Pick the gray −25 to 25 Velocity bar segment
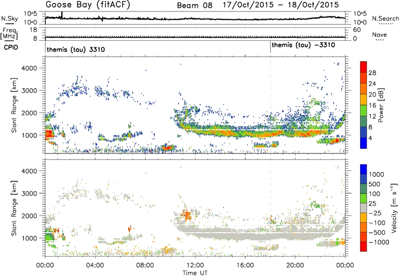Viewport: 399px width, 276px height. pos(364,208)
